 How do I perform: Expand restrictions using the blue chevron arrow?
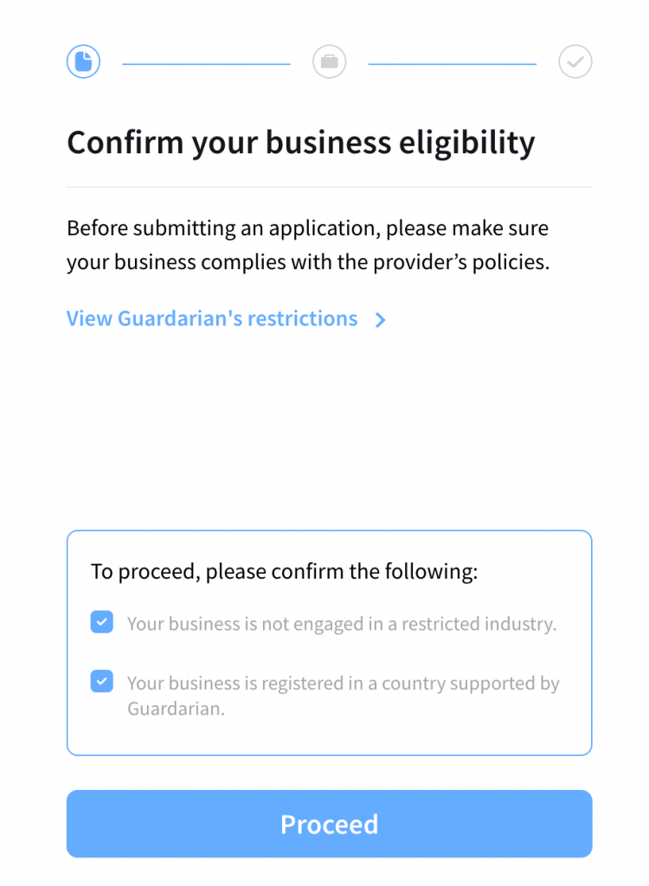click(381, 320)
